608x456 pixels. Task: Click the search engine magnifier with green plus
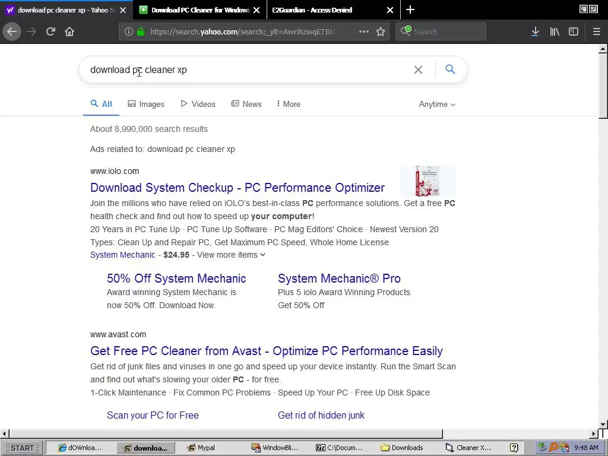click(x=406, y=31)
